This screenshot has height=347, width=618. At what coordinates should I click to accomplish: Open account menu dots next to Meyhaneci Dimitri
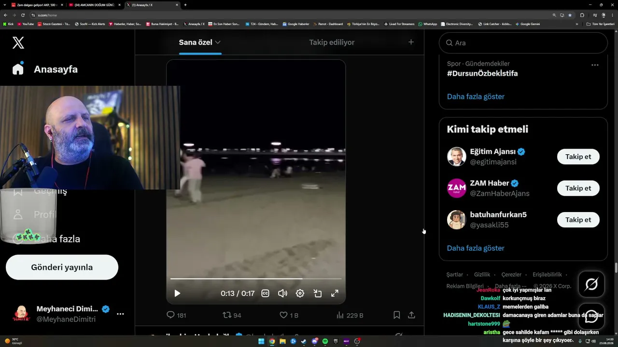(120, 314)
